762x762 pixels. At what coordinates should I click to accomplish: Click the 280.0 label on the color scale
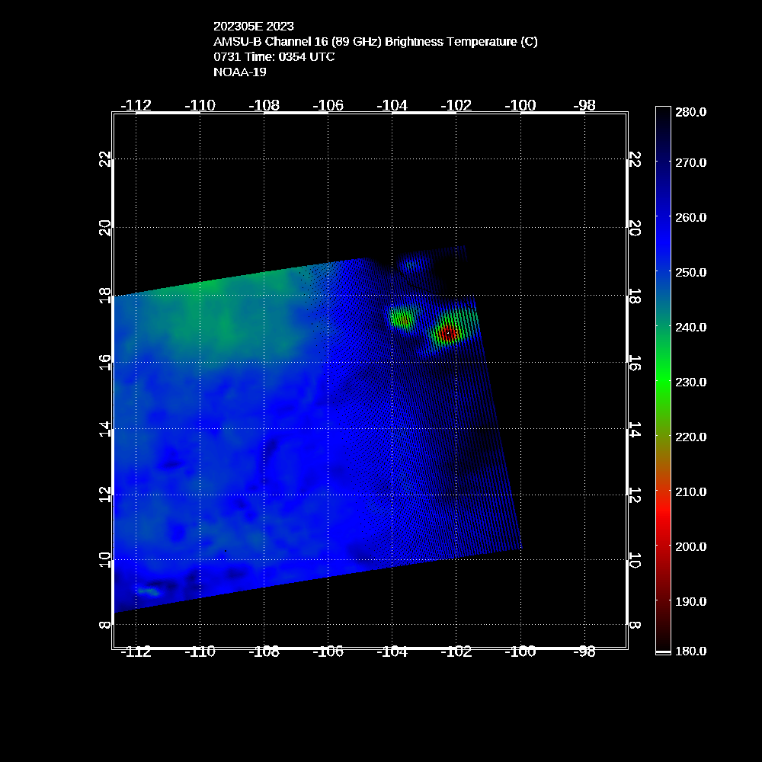[x=691, y=112]
